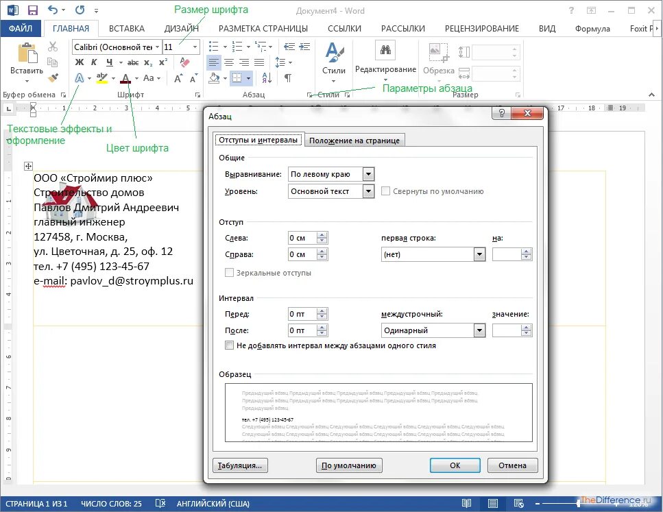
Task: Open междустрочный dropdown Одинарный
Action: pos(479,330)
